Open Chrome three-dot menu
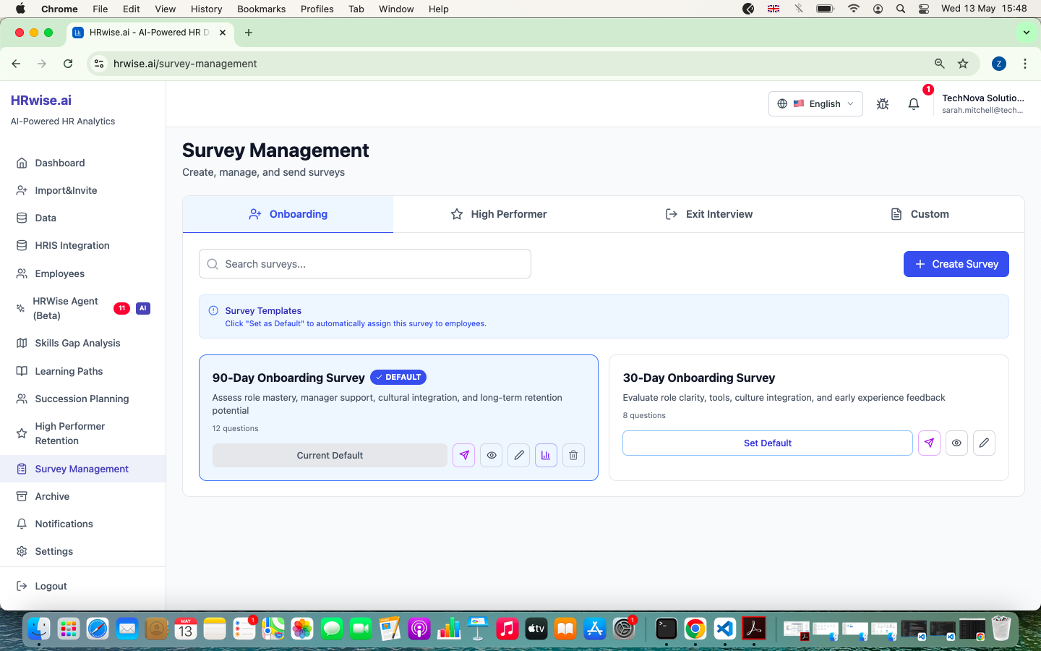The width and height of the screenshot is (1041, 651). point(1025,64)
